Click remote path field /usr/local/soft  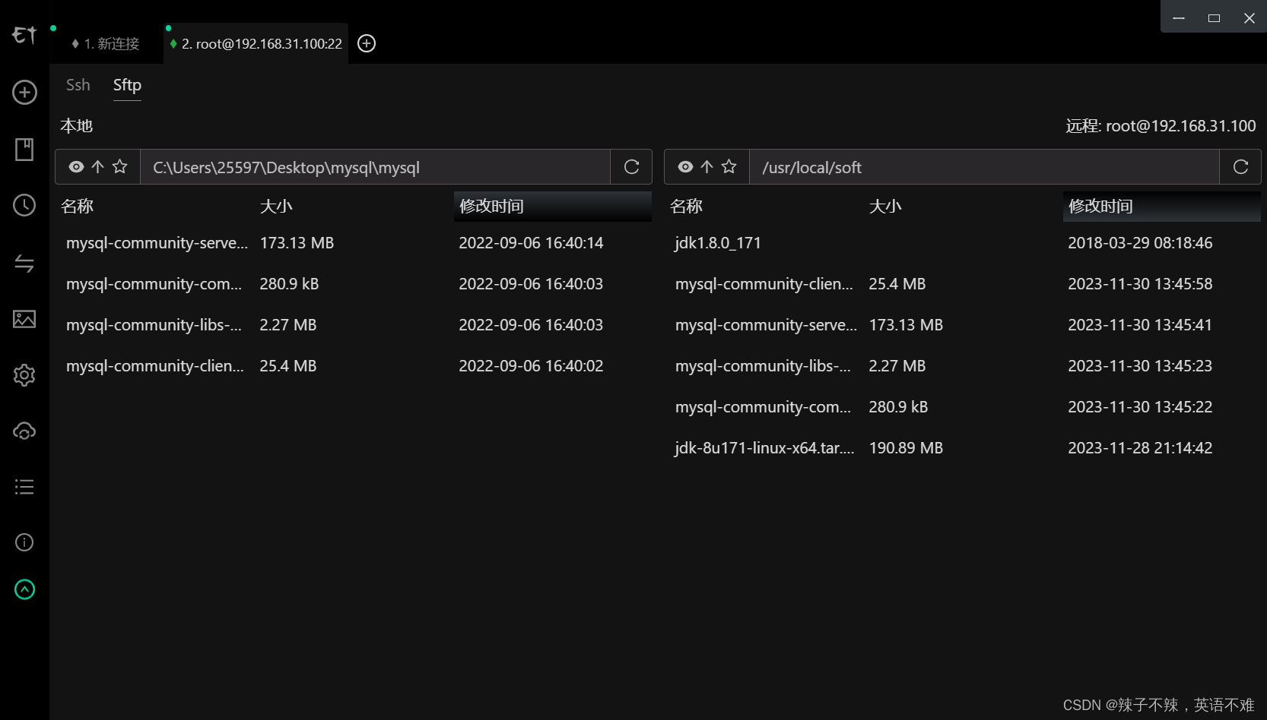coord(984,167)
